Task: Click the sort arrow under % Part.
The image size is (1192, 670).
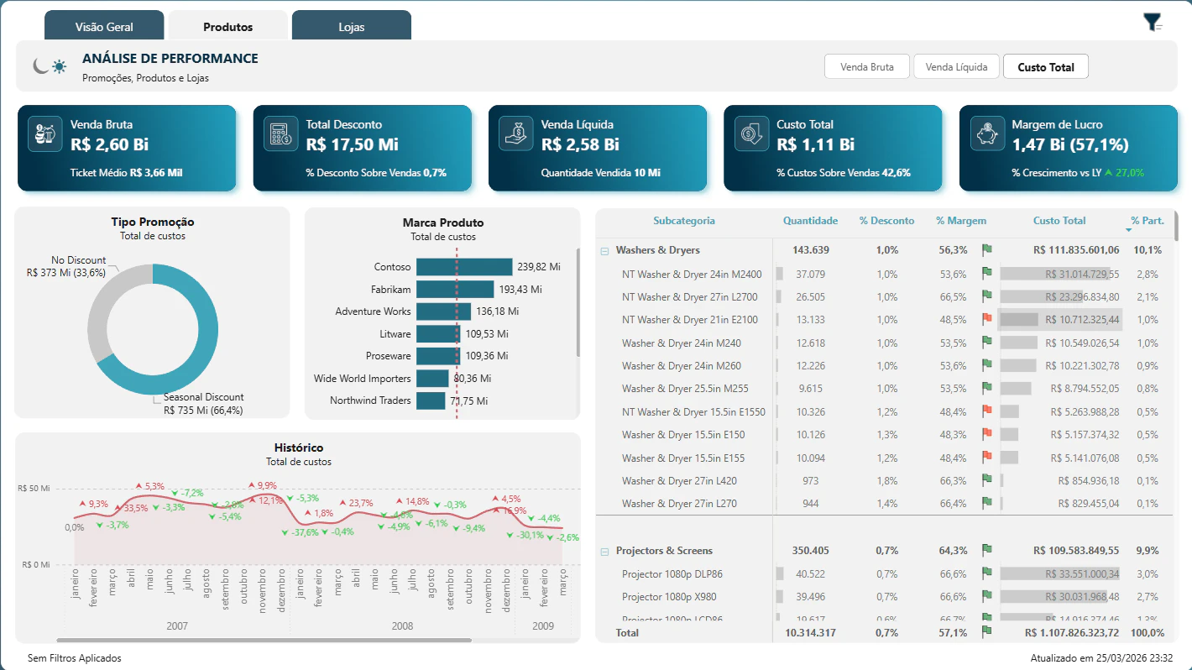Action: coord(1128,230)
